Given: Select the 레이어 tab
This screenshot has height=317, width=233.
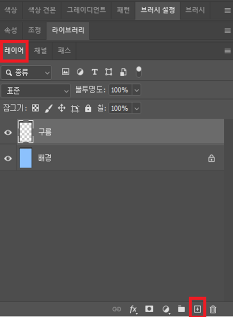Looking at the screenshot, I should point(14,51).
